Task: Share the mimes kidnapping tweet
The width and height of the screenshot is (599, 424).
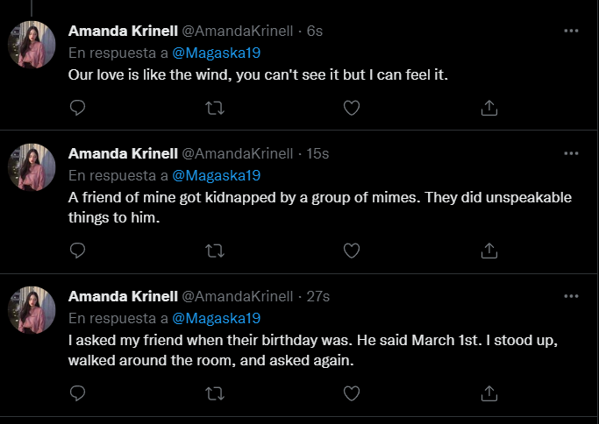Action: click(x=489, y=251)
